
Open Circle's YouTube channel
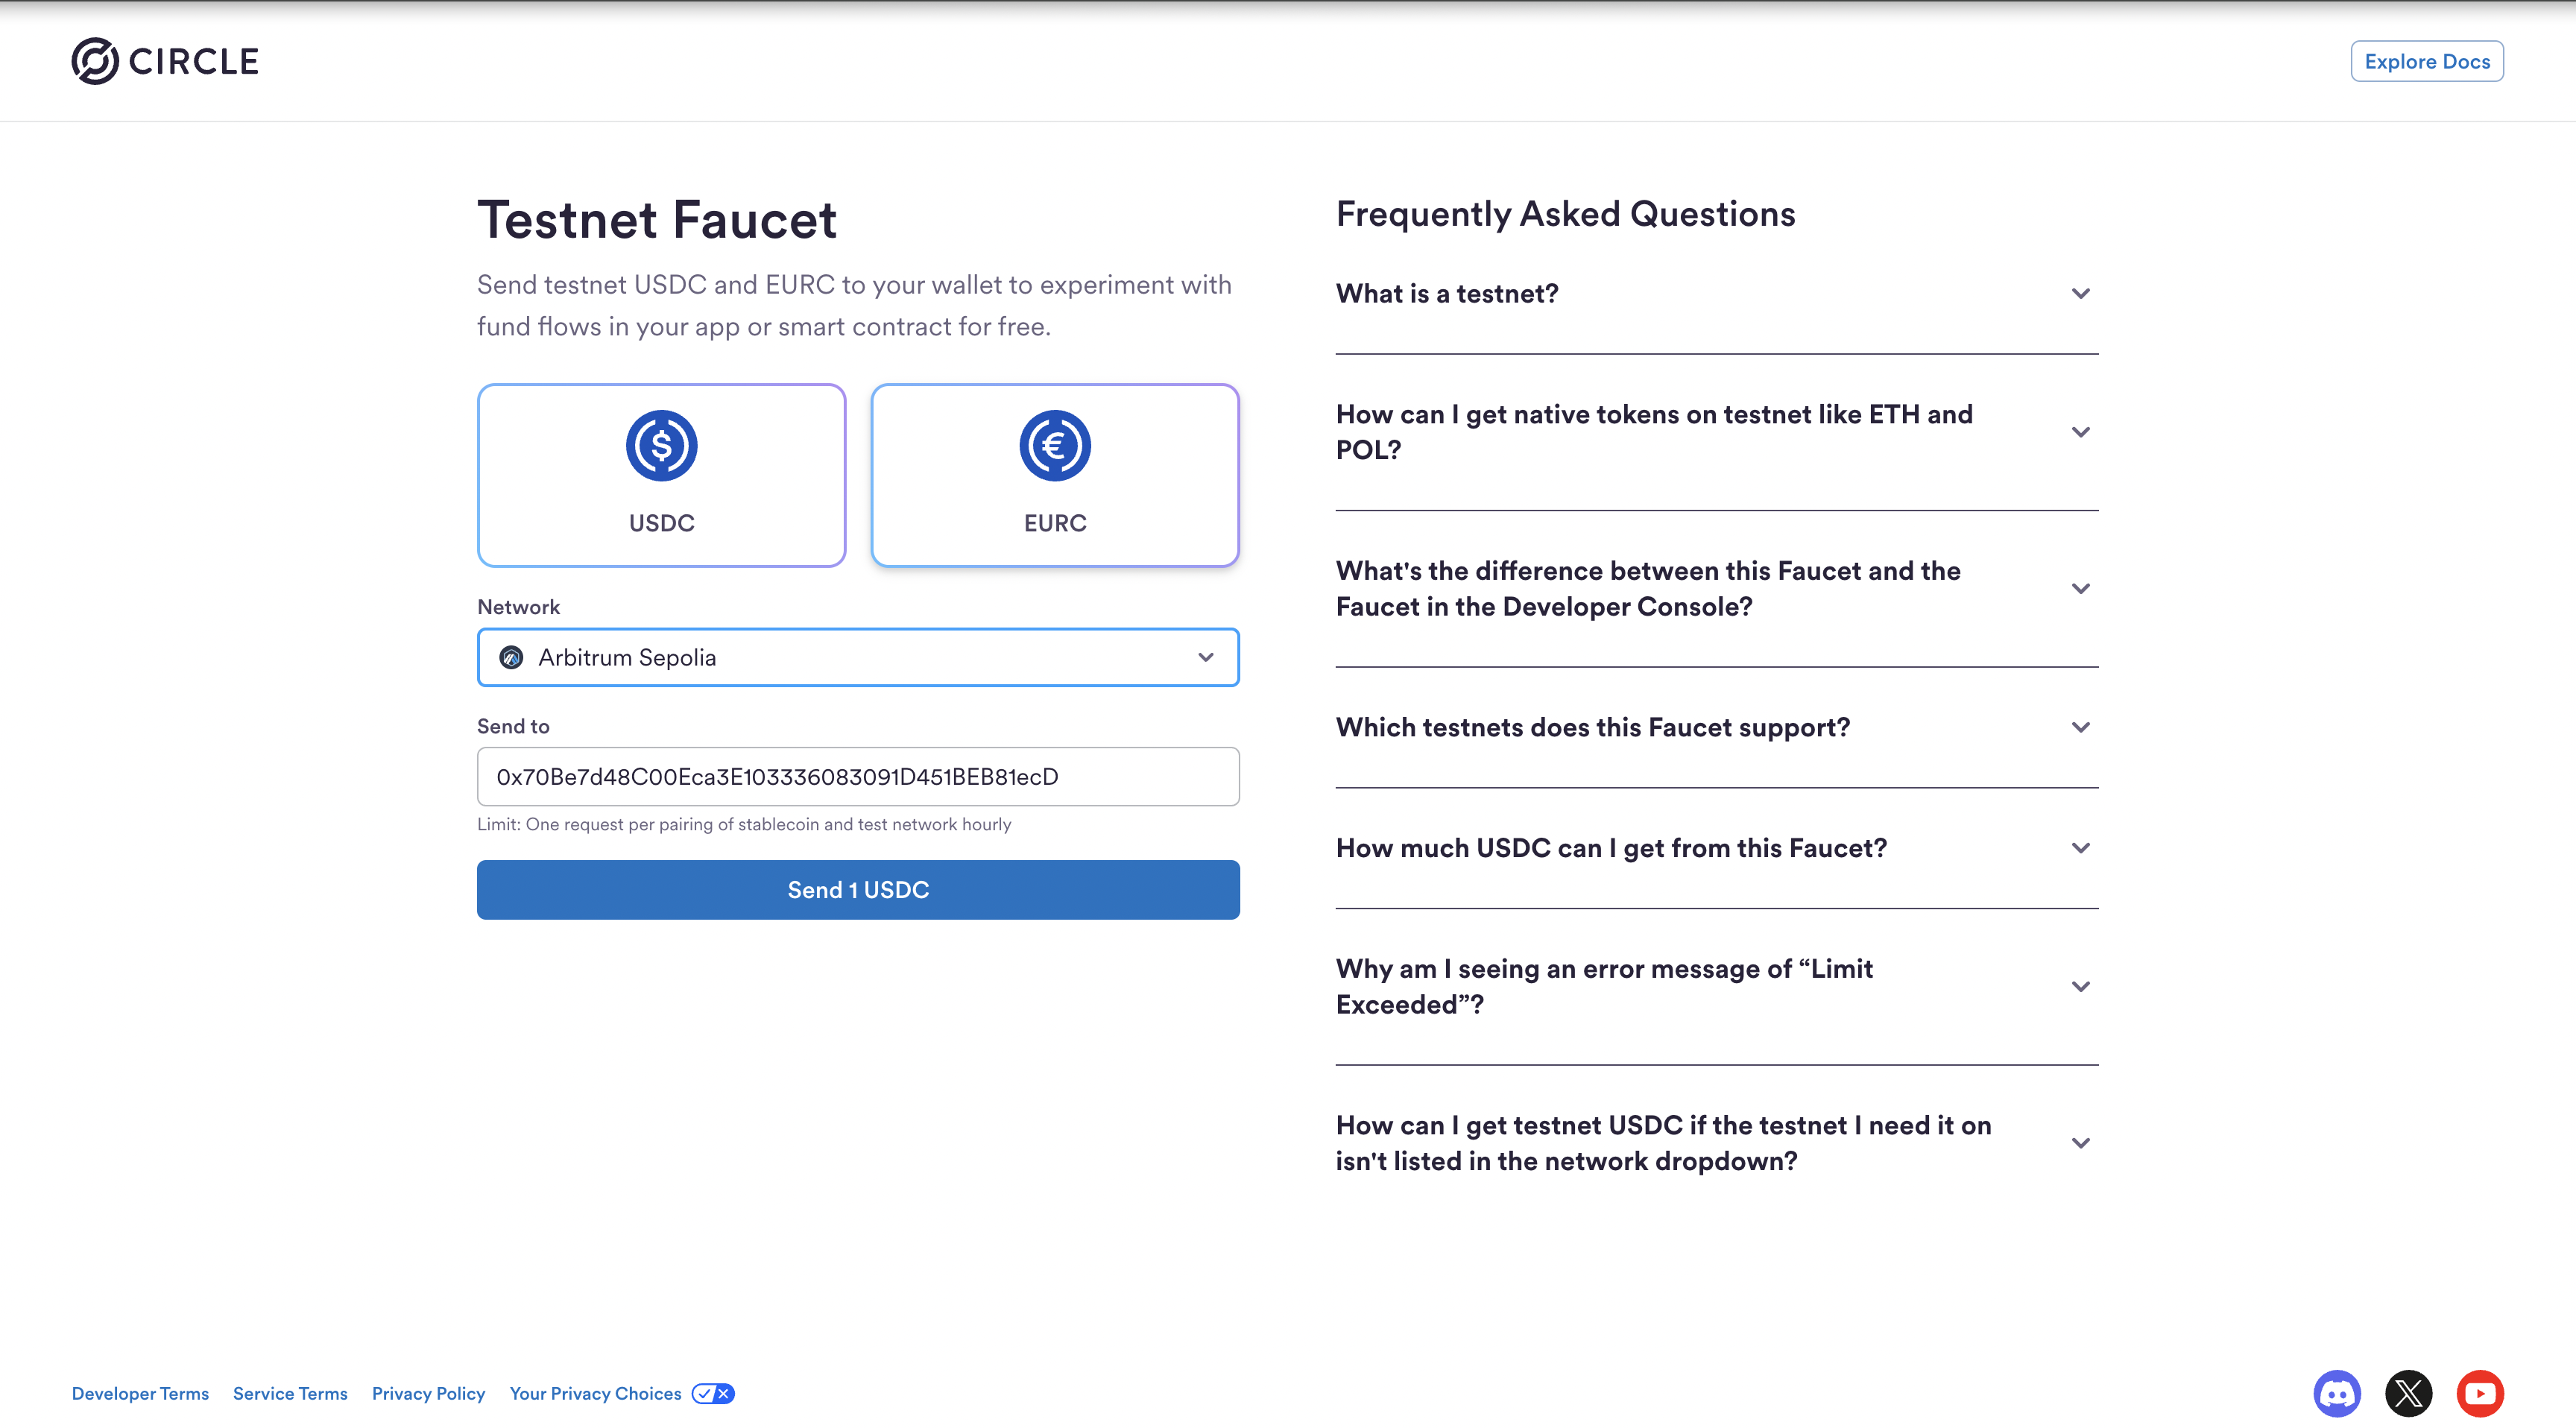point(2479,1393)
